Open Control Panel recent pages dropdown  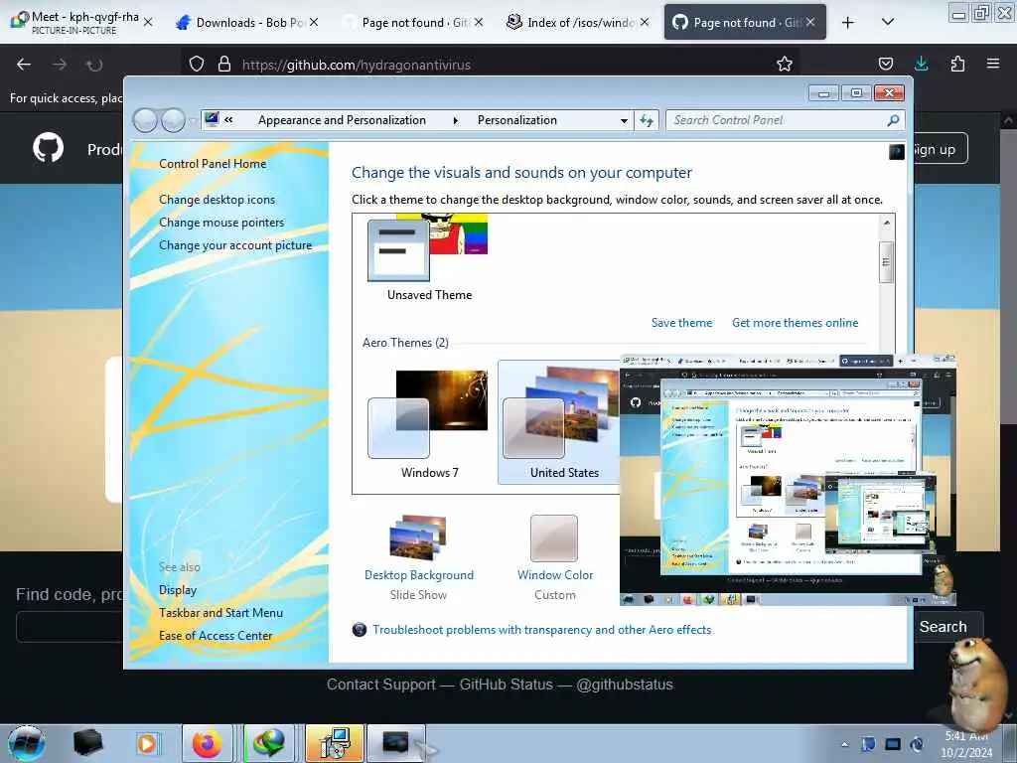point(192,120)
